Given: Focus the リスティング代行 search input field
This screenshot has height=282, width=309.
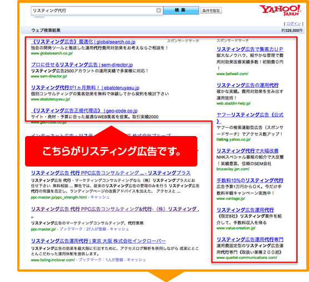Looking at the screenshot, I should click(94, 11).
